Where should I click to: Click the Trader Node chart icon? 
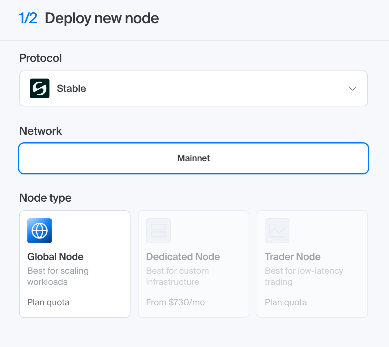[277, 231]
